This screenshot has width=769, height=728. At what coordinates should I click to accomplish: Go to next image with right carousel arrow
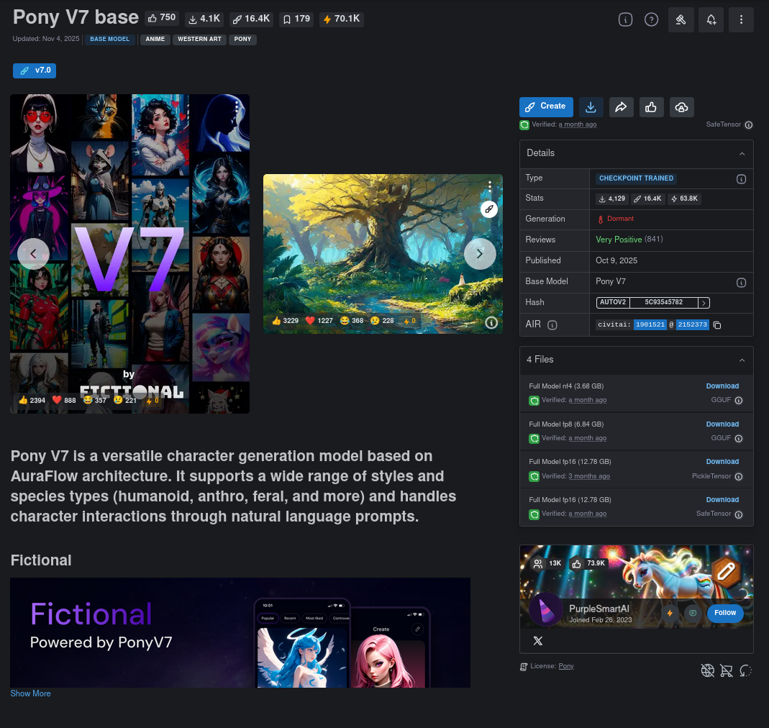coord(480,254)
